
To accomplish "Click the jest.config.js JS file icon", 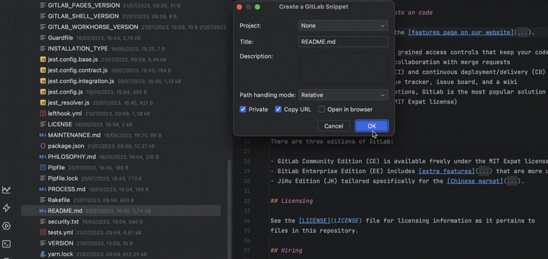I will tap(43, 92).
